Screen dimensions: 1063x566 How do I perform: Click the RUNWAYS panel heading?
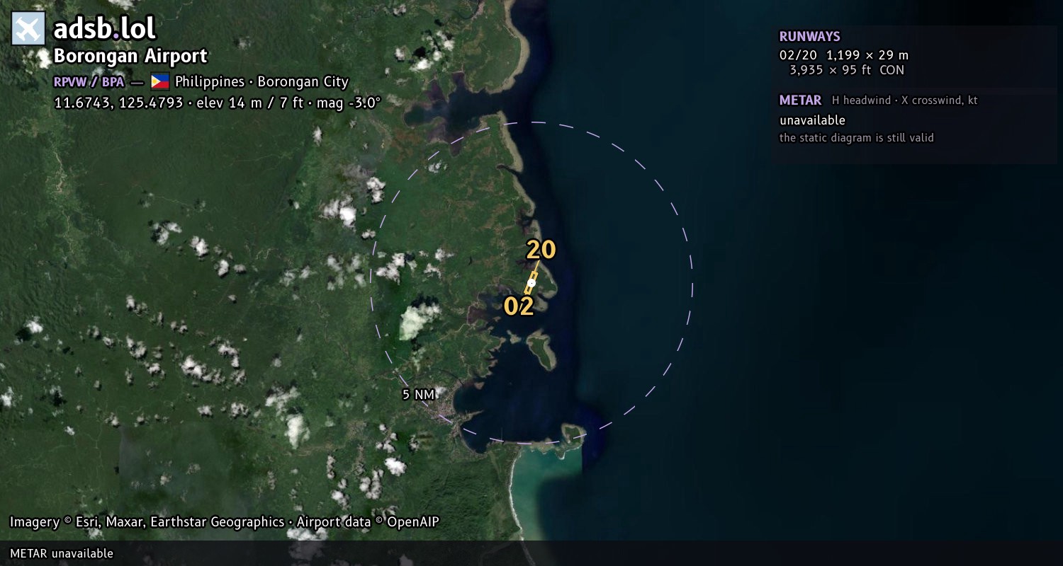point(810,37)
